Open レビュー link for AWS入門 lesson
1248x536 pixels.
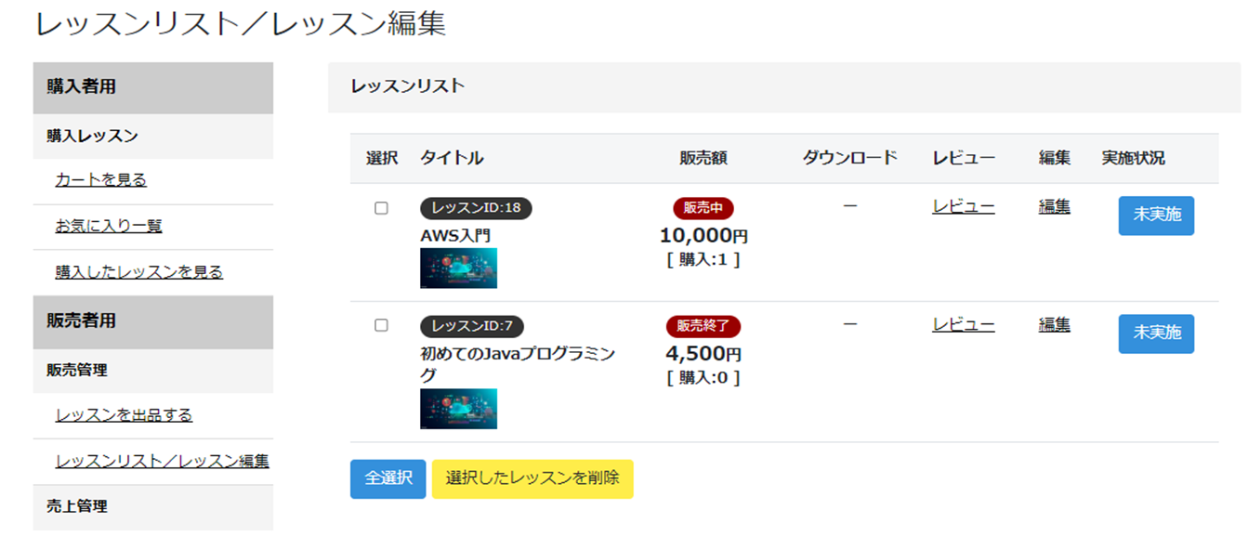964,206
